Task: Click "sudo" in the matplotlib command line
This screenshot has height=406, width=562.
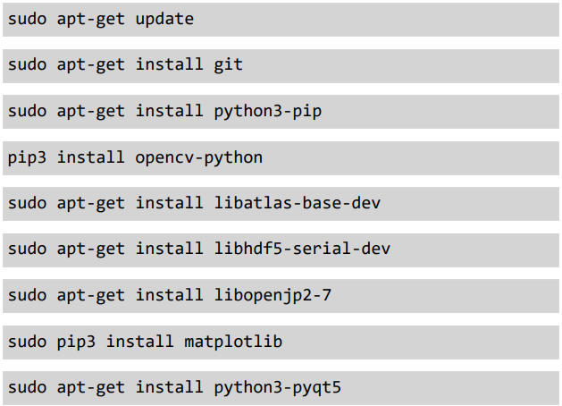Action: pyautogui.click(x=28, y=342)
